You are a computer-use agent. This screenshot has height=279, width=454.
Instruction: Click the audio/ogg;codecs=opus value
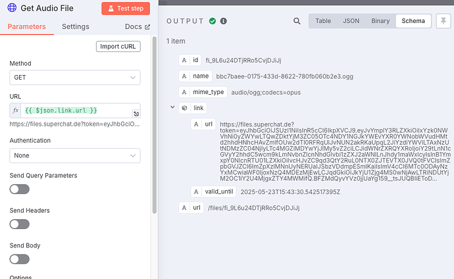266,93
